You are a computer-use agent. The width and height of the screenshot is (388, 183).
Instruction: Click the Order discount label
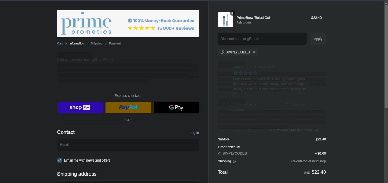229,147
